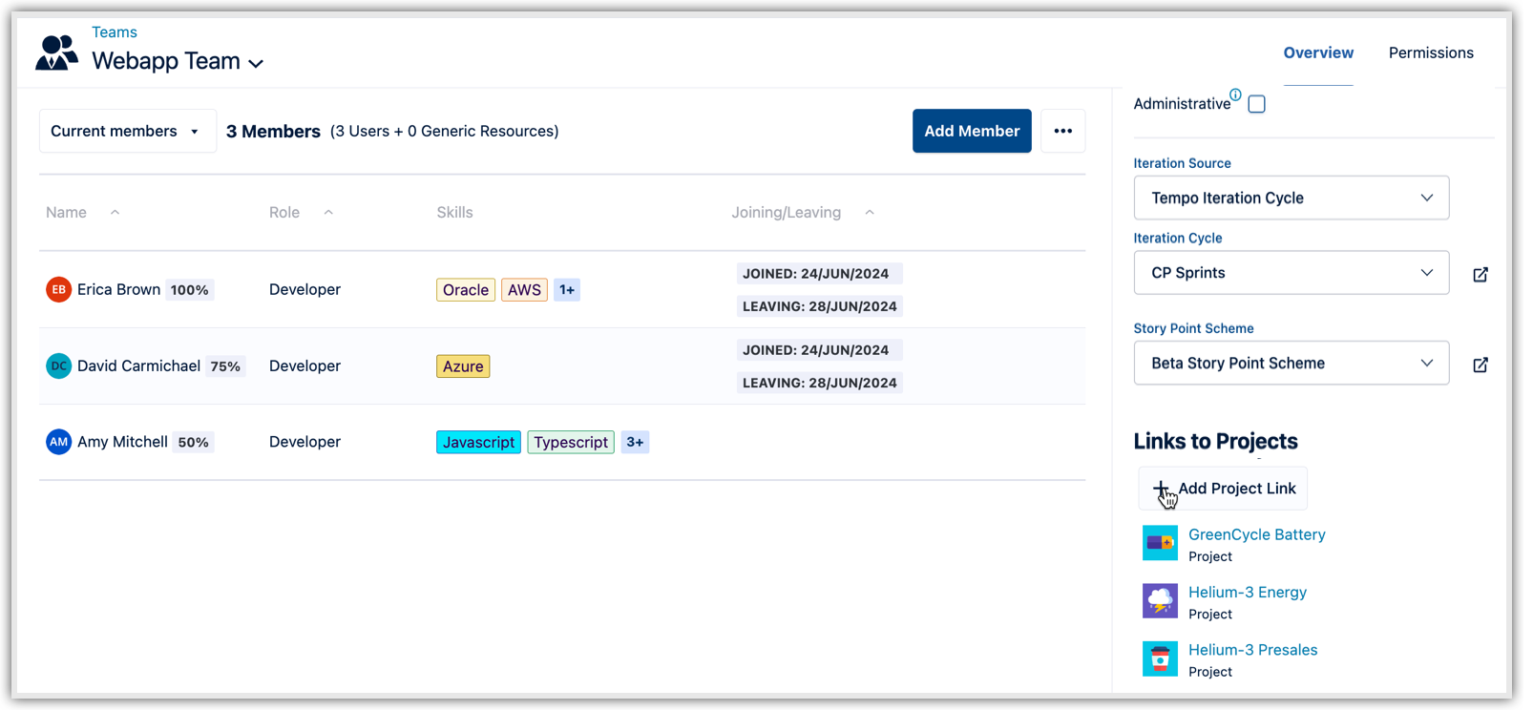Expand the Tempo Iteration Cycle dropdown
The height and width of the screenshot is (710, 1533).
coord(1291,198)
